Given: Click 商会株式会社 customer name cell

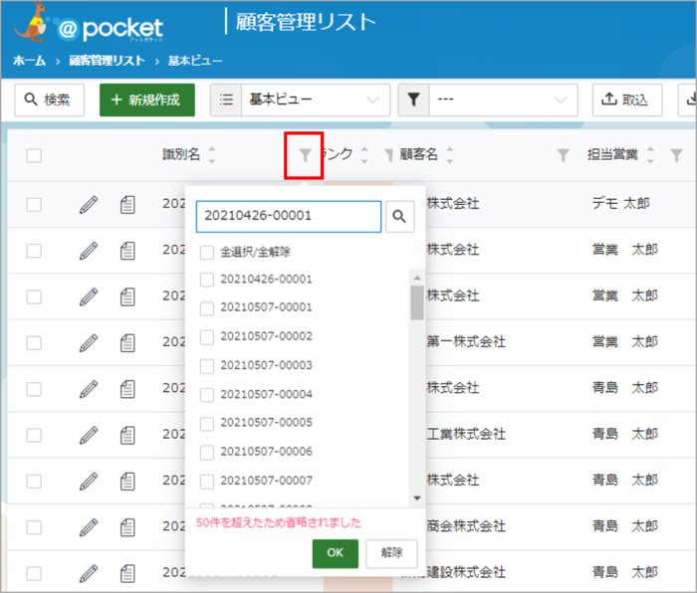Looking at the screenshot, I should tap(466, 526).
